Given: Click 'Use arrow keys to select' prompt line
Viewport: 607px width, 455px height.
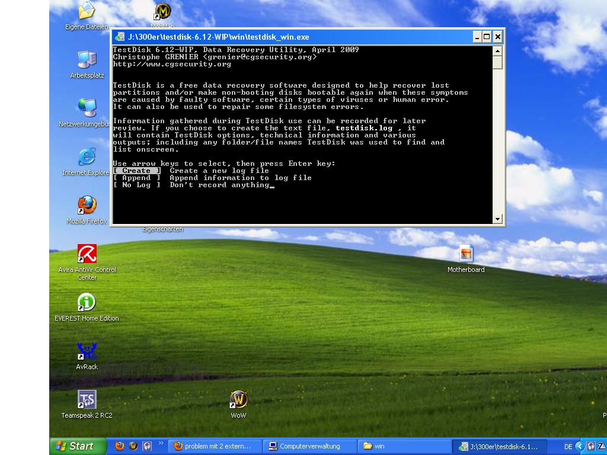Looking at the screenshot, I should point(224,164).
